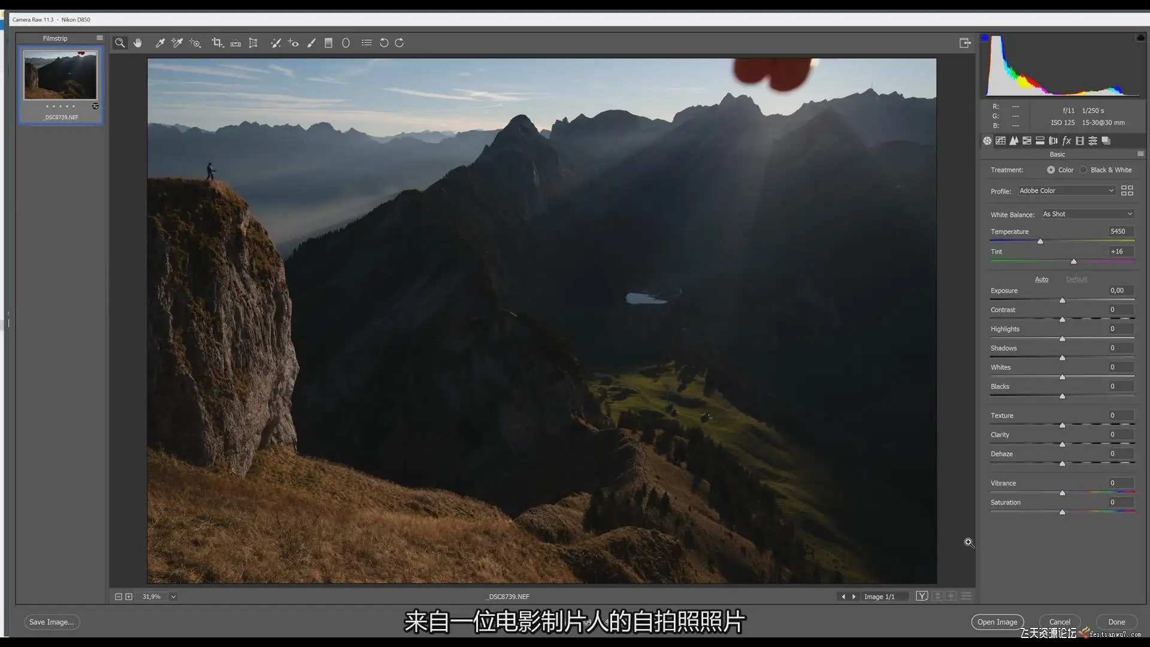1150x647 pixels.
Task: Open the Profile dropdown showing Adobe Color
Action: pos(1066,191)
